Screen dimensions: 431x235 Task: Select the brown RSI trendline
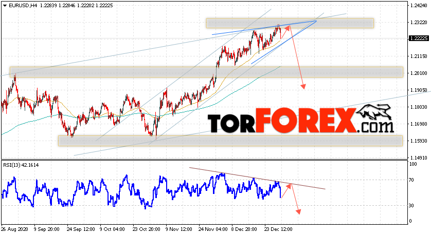pyautogui.click(x=257, y=178)
